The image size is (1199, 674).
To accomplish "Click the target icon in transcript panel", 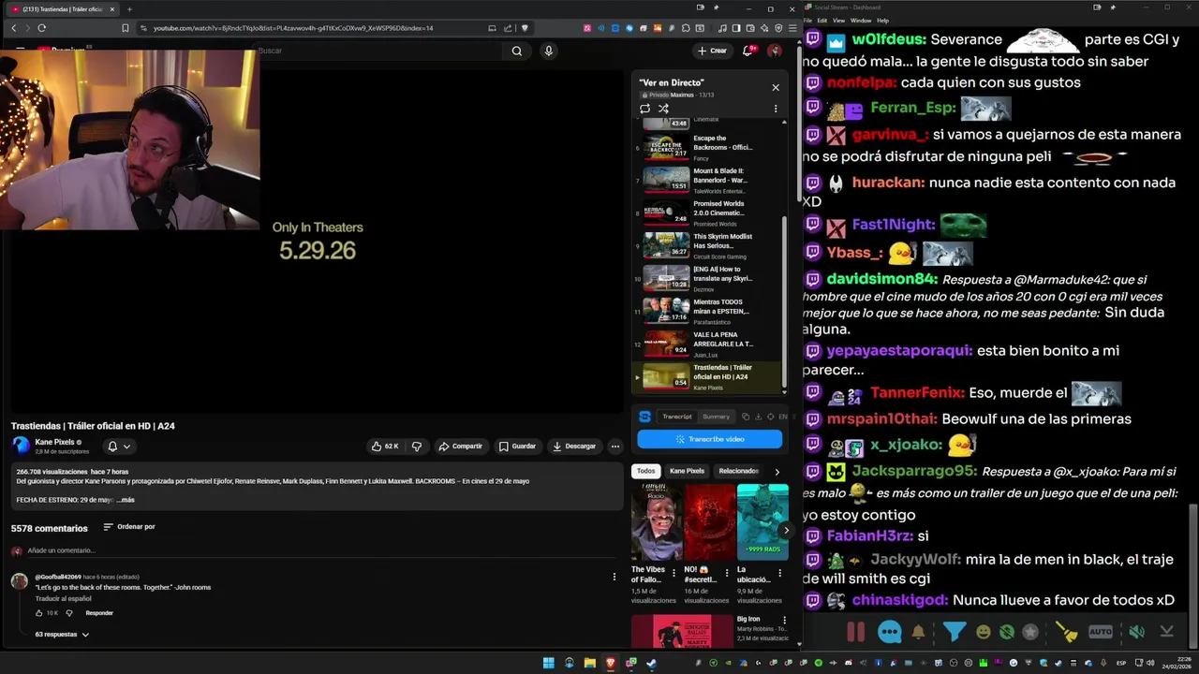I will coord(770,417).
